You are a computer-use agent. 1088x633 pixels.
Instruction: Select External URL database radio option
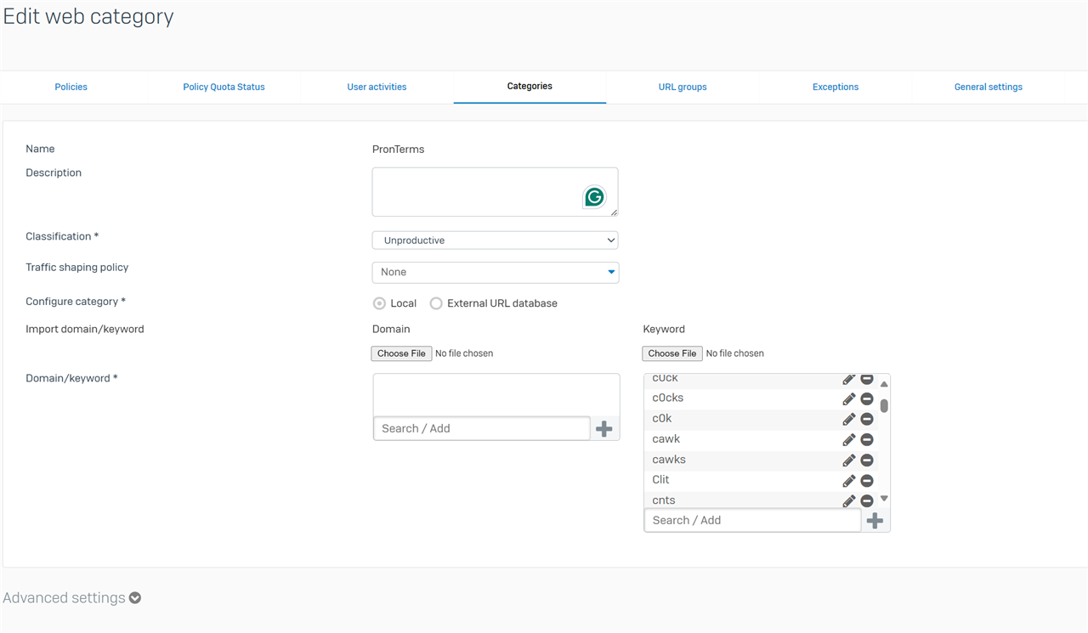point(436,303)
